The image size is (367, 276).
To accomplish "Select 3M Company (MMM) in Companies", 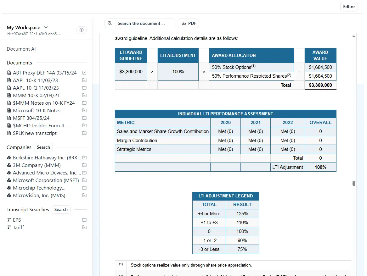I will coord(37,165).
